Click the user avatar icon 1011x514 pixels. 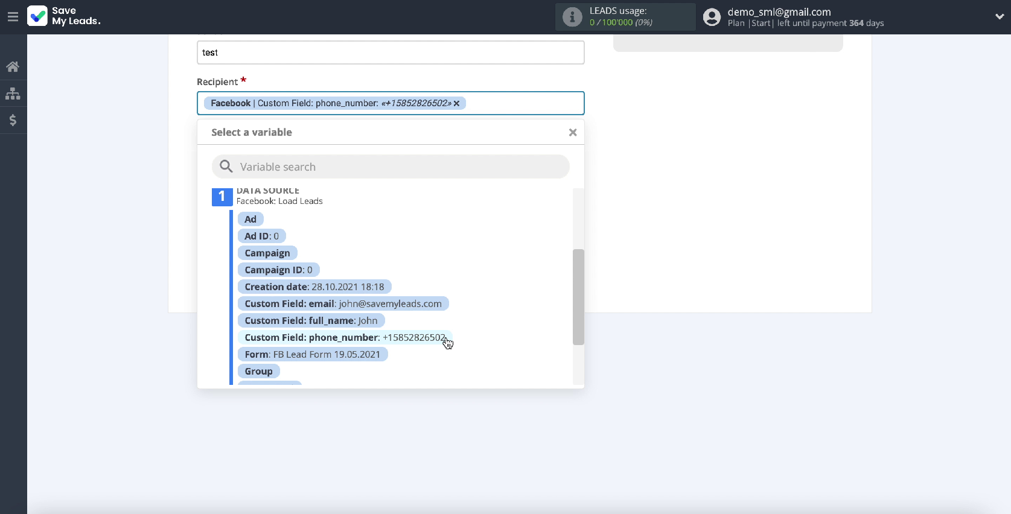click(x=712, y=17)
